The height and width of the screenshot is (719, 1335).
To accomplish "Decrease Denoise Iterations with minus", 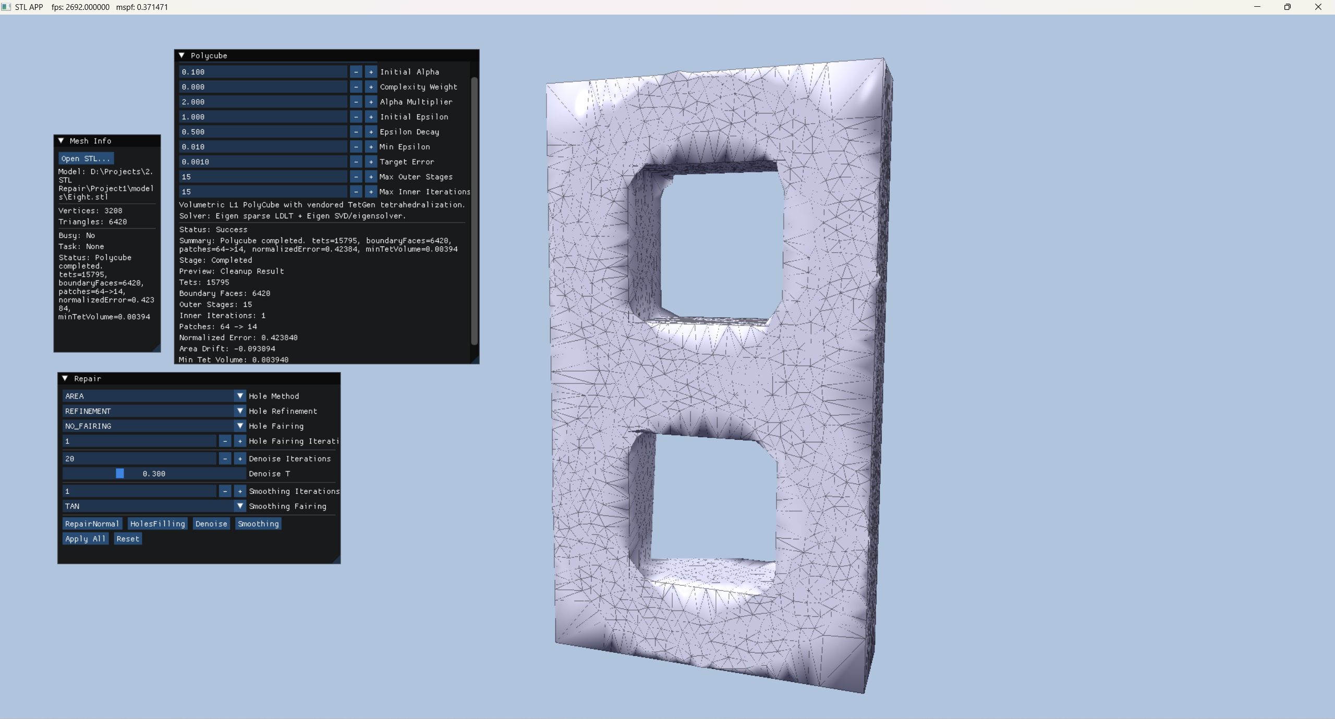I will point(225,458).
